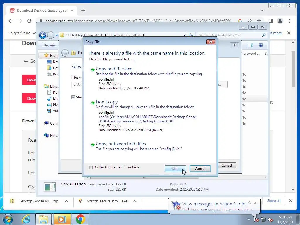The height and width of the screenshot is (225, 300).
Task: Select Libraries in Explorer sidebar
Action: [51, 86]
